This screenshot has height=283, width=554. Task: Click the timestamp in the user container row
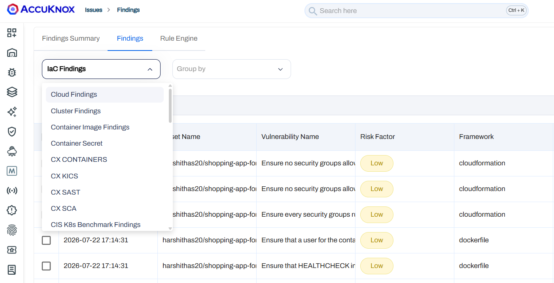[x=96, y=240]
